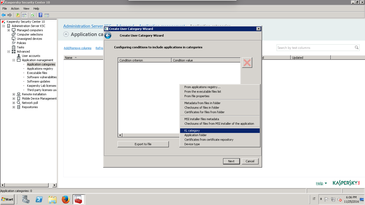Collapse the Administration Server KSC node
The image size is (365, 205).
tap(3, 26)
